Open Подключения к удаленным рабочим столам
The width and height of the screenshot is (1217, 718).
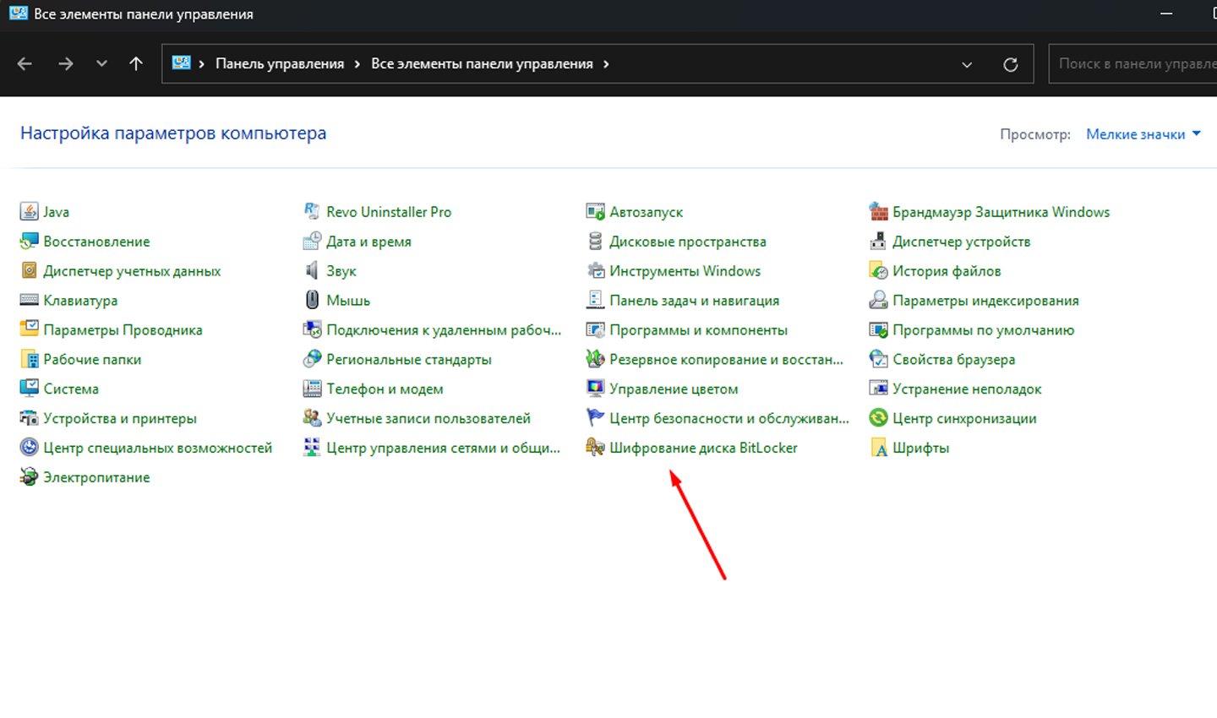tap(444, 329)
